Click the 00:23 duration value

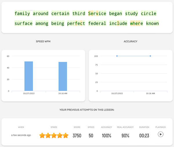[x=144, y=135]
